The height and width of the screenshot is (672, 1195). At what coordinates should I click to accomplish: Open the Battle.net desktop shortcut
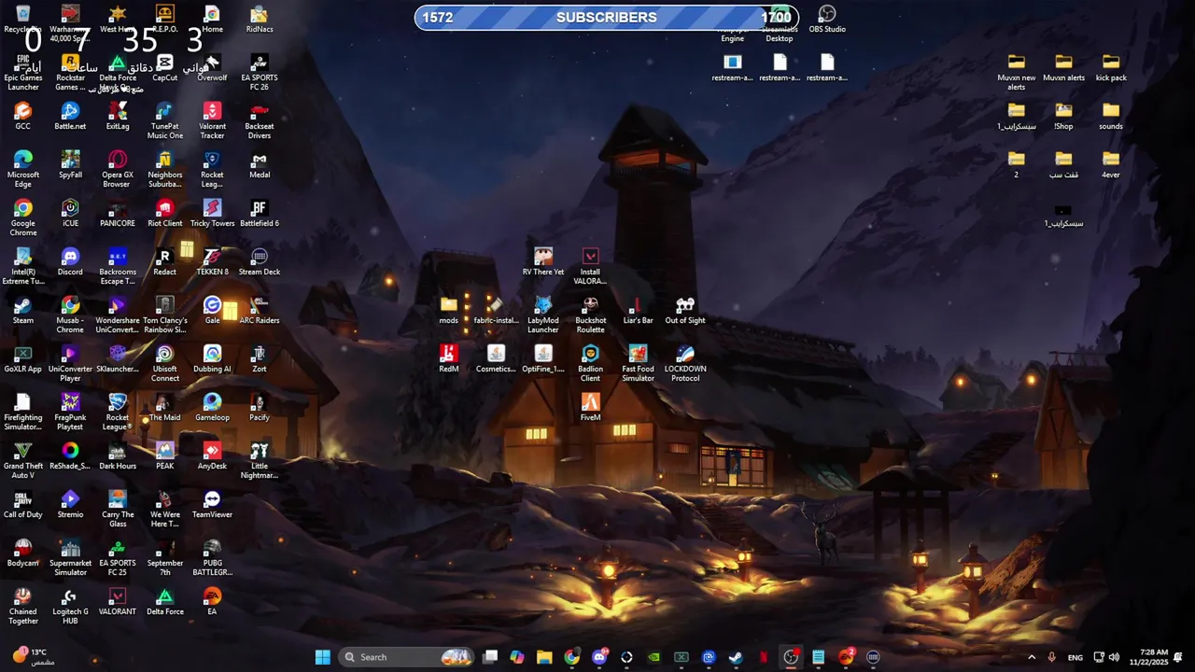(x=70, y=116)
